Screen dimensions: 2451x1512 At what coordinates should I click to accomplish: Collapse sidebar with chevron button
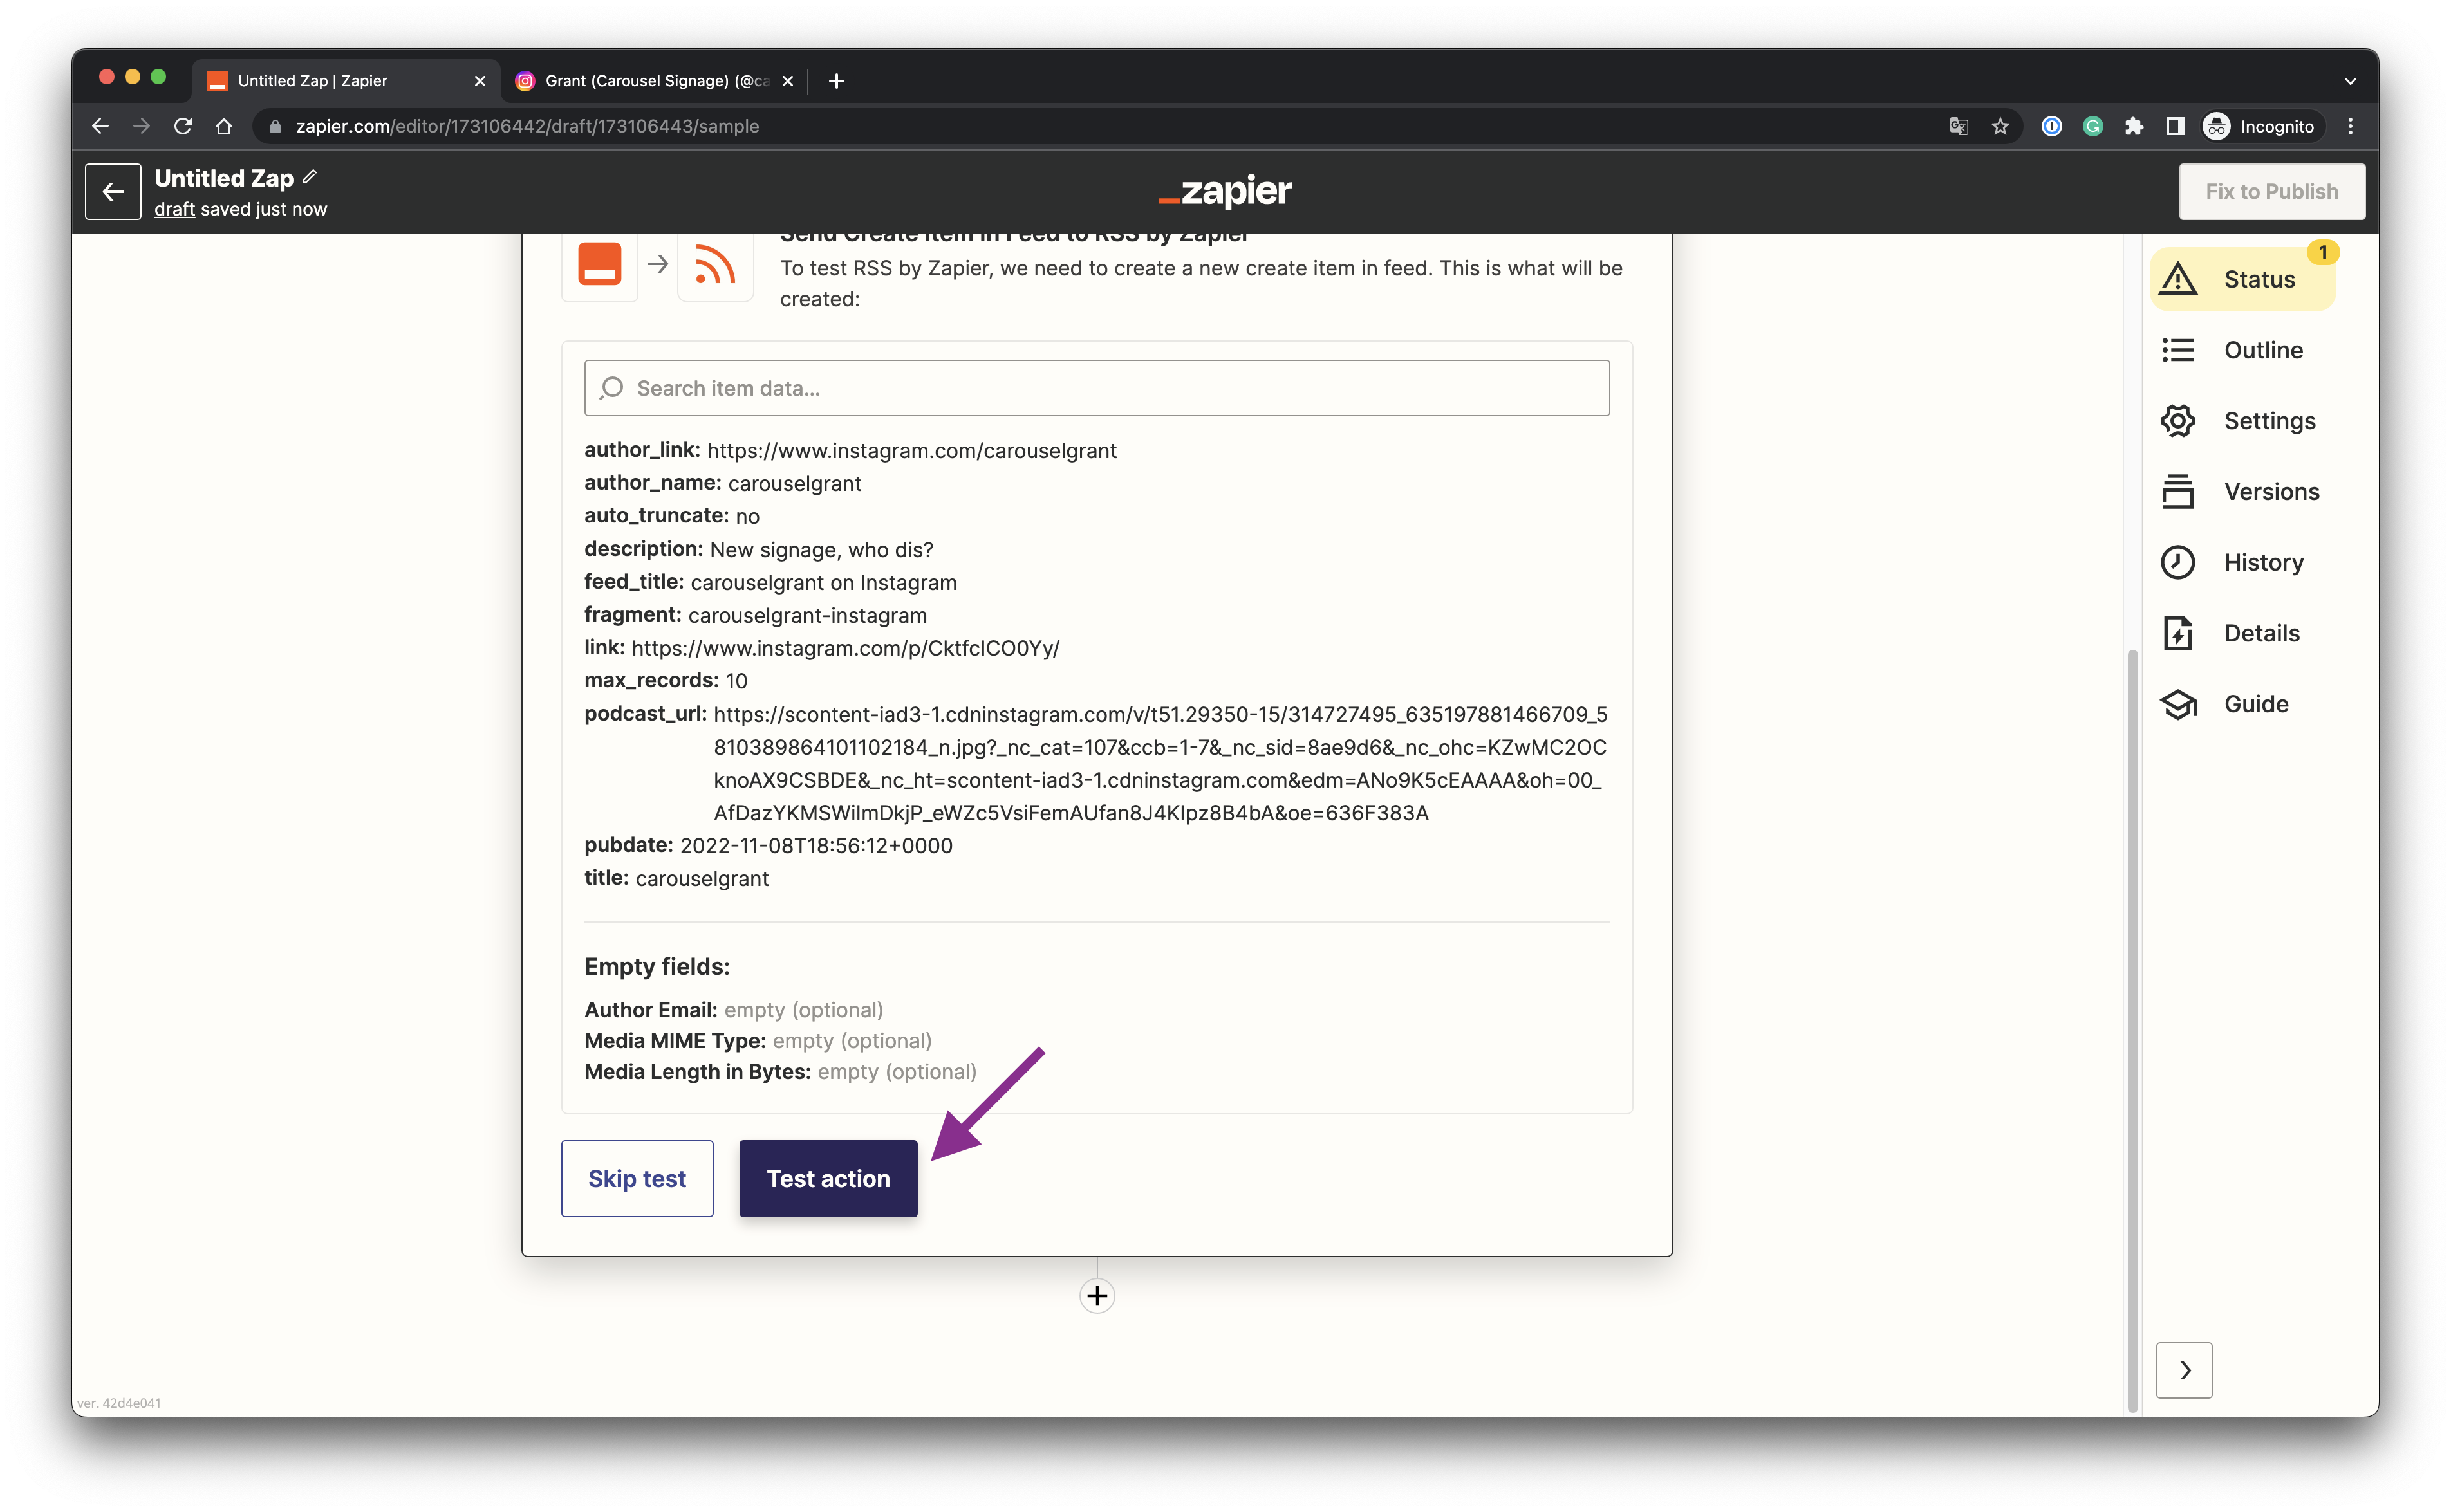[x=2184, y=1370]
